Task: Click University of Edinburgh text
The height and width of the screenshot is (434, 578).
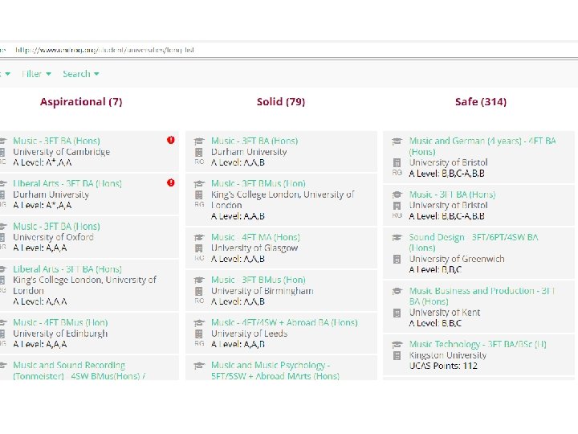Action: (x=60, y=334)
